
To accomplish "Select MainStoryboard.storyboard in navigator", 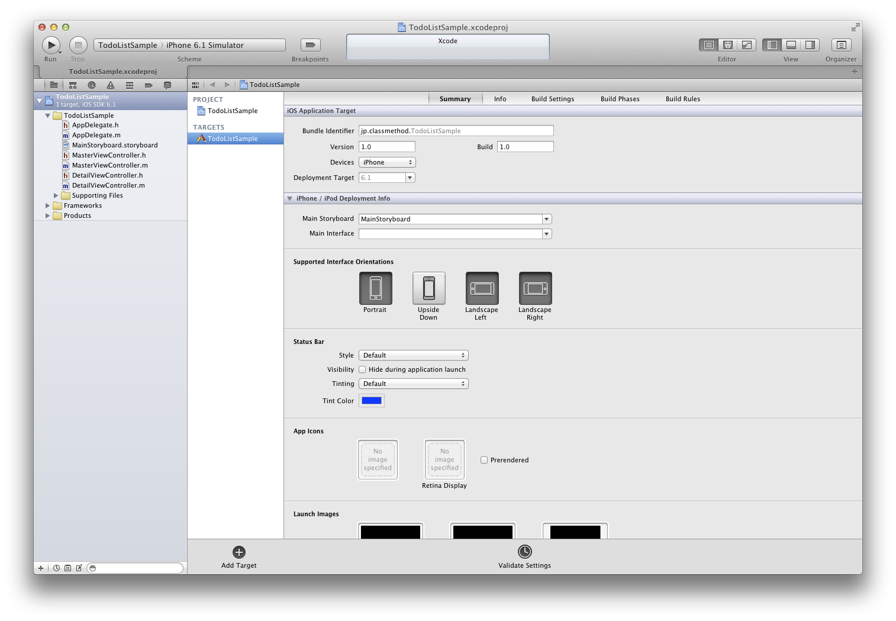I will pyautogui.click(x=115, y=145).
